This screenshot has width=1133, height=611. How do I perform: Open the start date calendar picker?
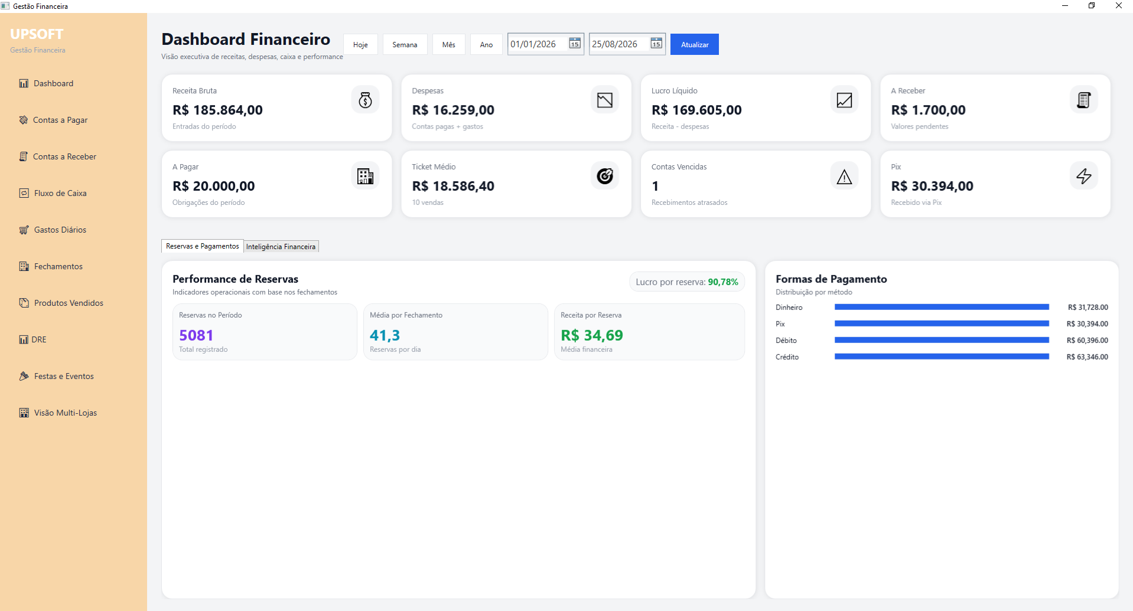(x=575, y=44)
